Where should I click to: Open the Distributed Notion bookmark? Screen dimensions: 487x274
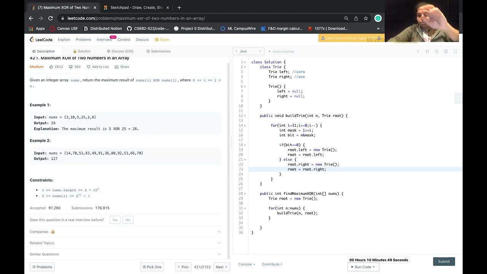coord(102,29)
